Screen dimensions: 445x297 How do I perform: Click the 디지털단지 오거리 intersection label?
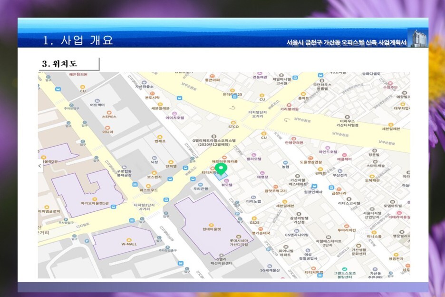(x=257, y=114)
